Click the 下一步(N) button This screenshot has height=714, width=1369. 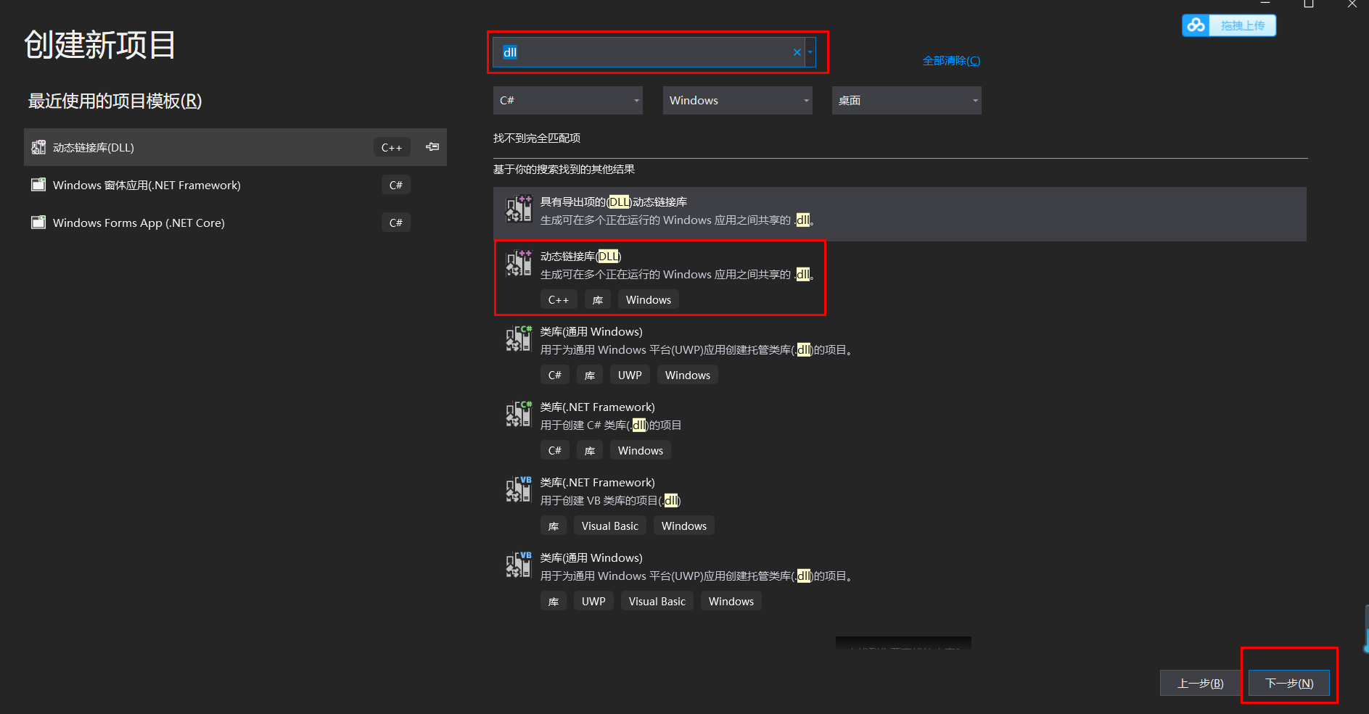pyautogui.click(x=1288, y=682)
